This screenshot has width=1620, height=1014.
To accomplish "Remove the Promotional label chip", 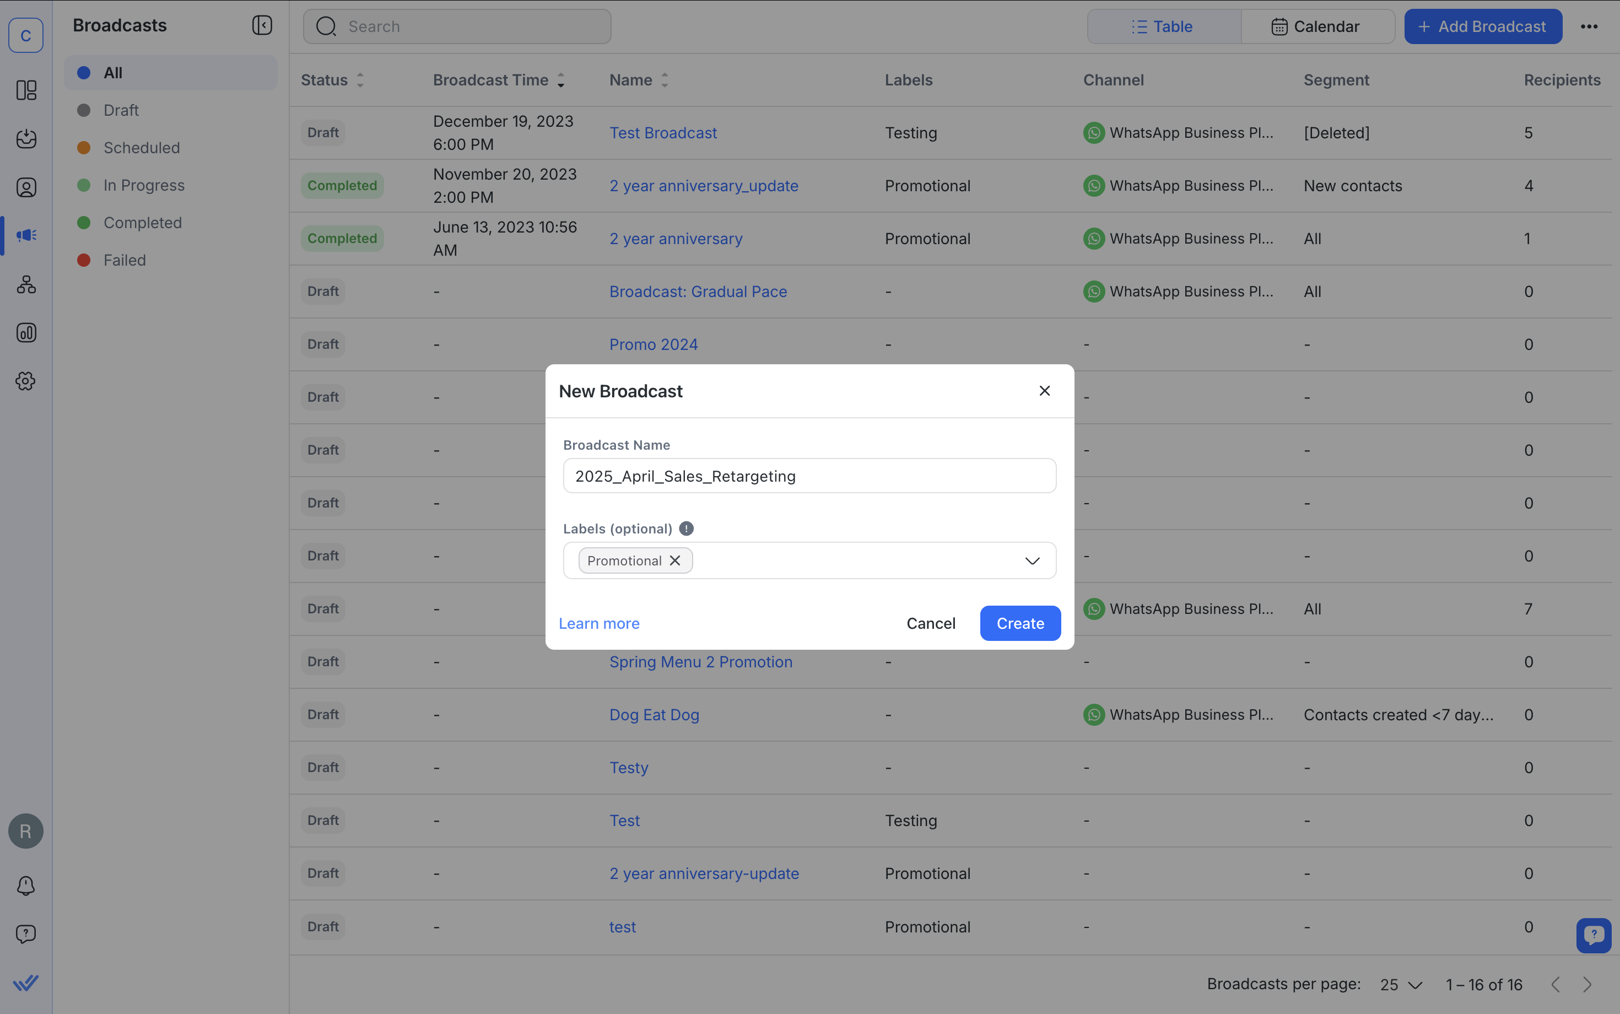I will (x=675, y=560).
